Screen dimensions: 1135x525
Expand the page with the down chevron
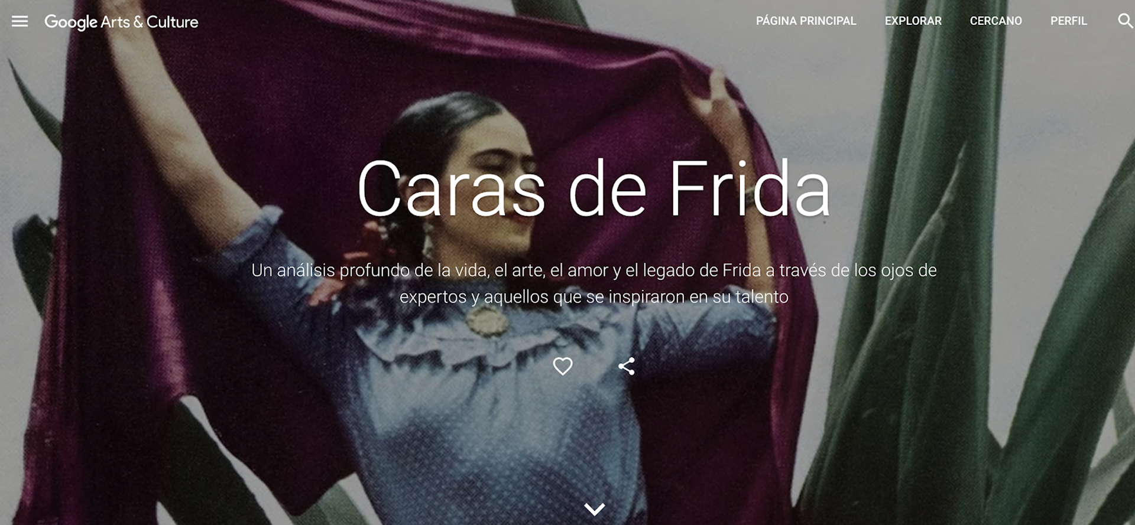coord(595,509)
